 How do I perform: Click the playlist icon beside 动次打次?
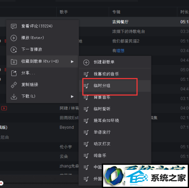[86, 144]
